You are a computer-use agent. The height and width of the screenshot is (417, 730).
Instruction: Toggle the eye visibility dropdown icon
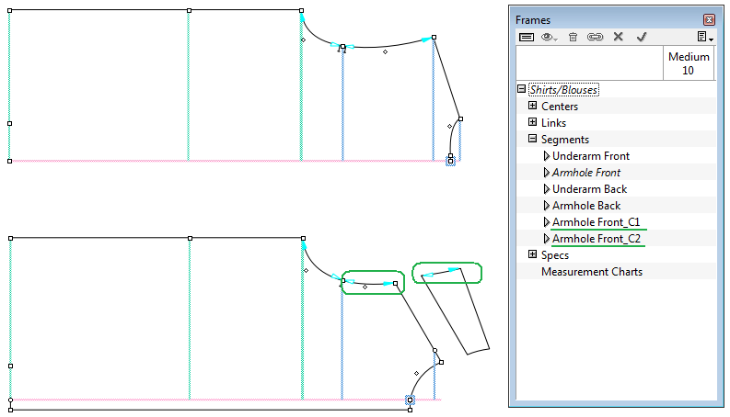point(550,37)
